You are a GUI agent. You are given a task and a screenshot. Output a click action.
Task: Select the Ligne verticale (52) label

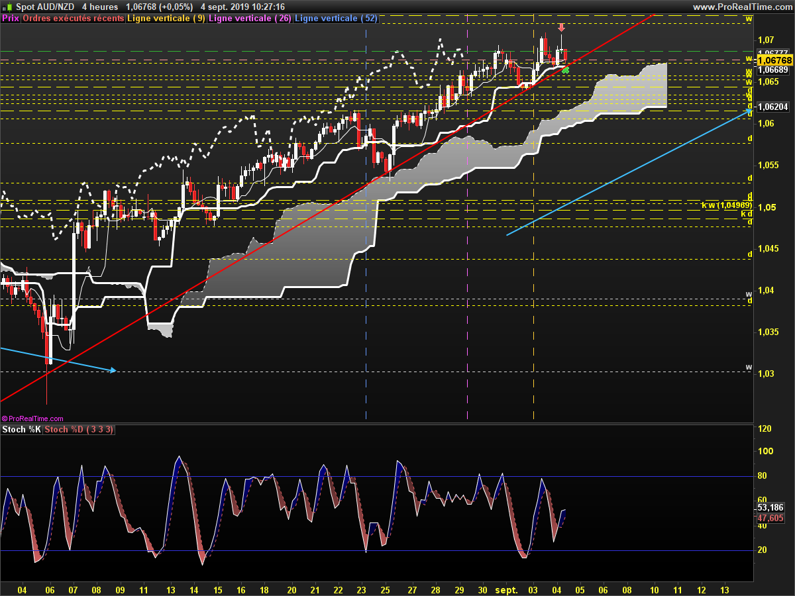point(336,19)
